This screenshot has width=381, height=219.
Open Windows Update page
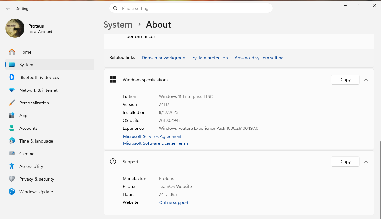pos(50,191)
